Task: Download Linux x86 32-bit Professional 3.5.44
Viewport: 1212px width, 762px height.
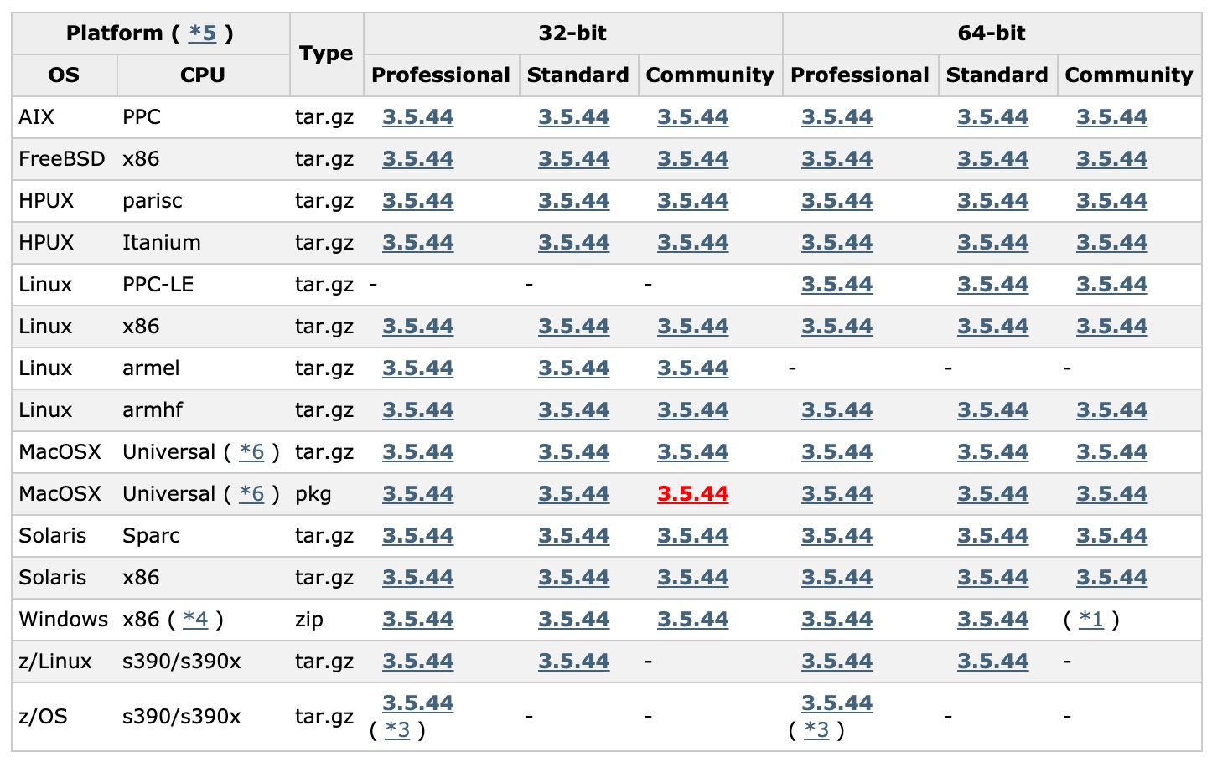Action: click(x=417, y=327)
